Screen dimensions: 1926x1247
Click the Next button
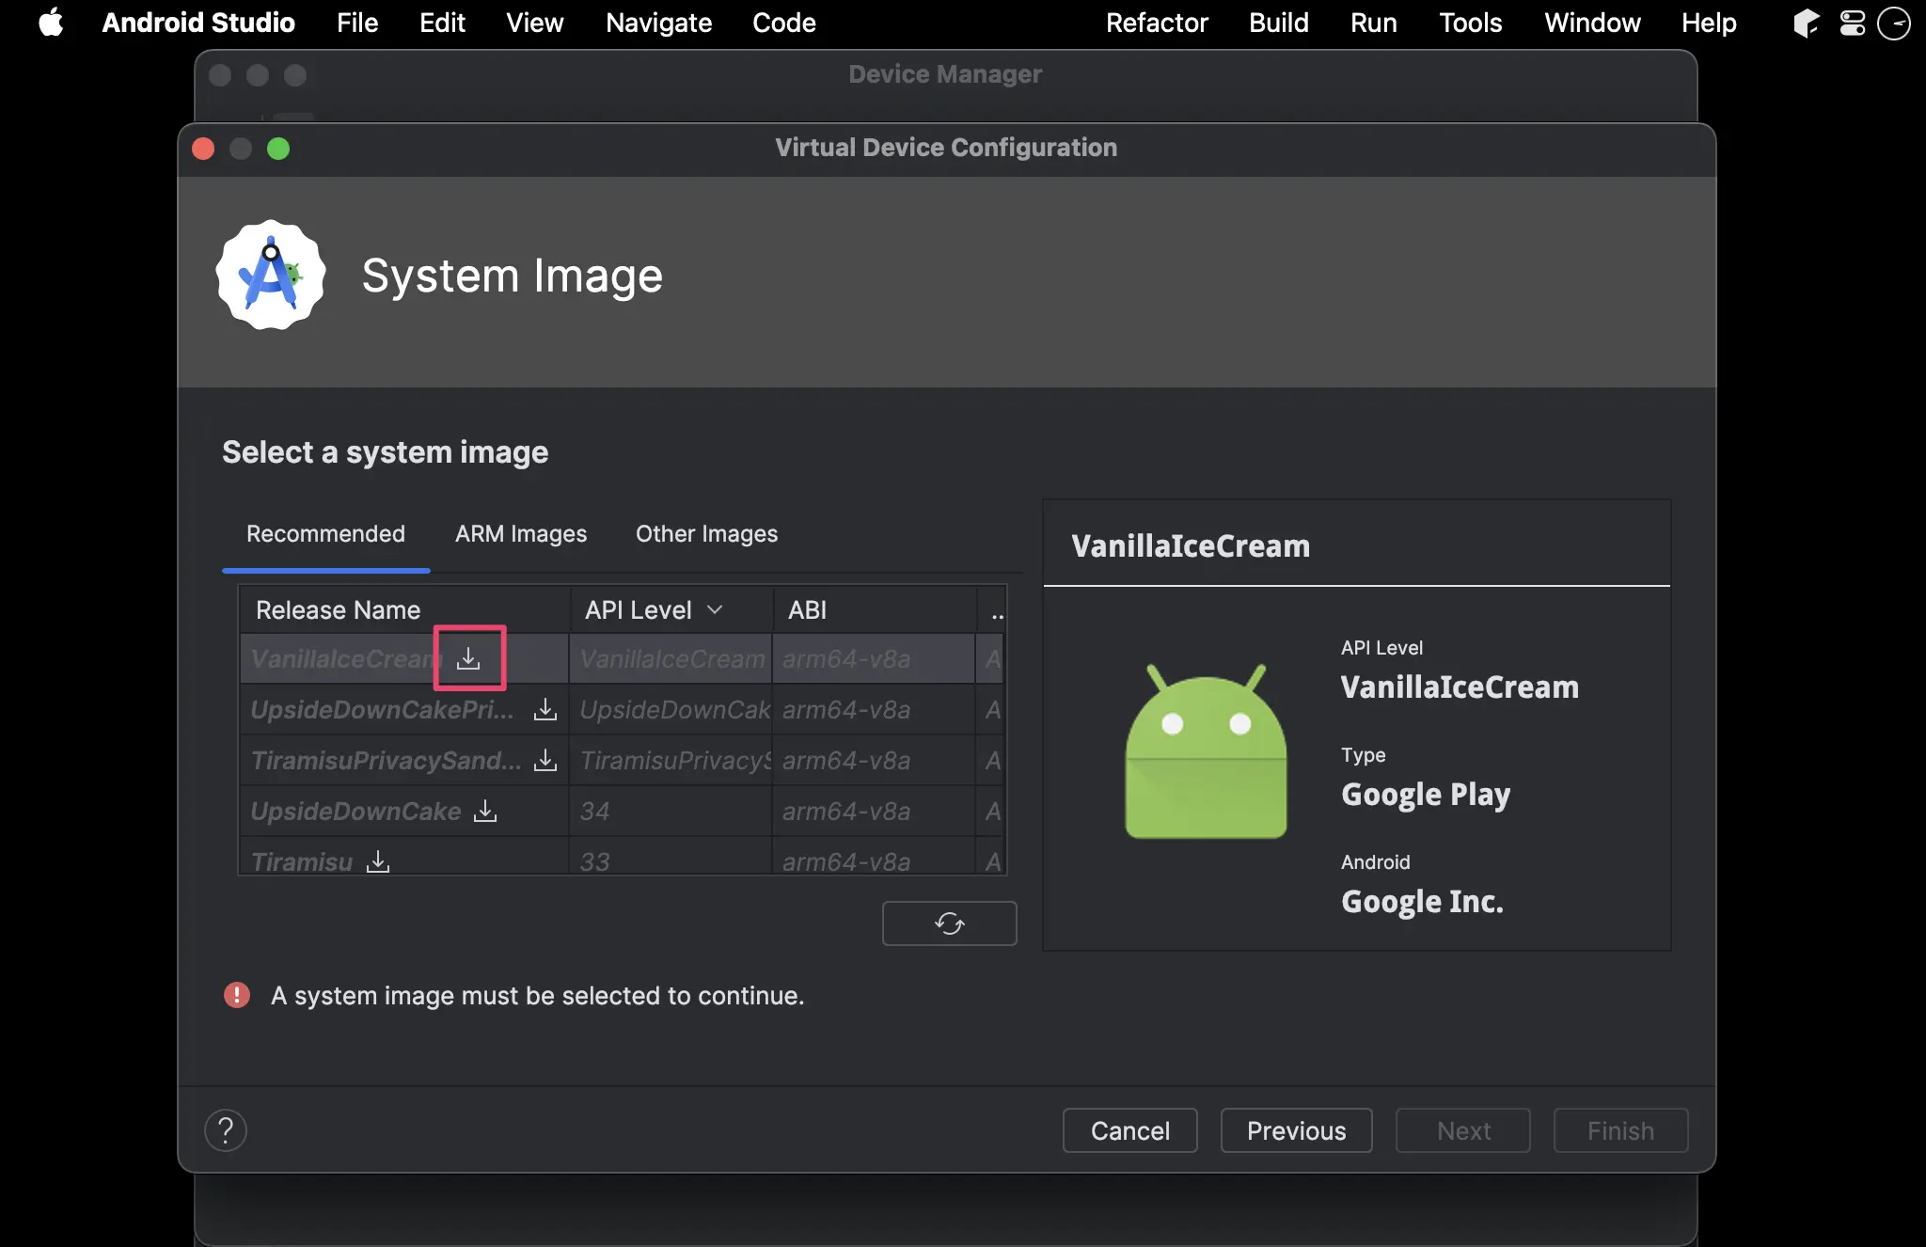coord(1463,1130)
